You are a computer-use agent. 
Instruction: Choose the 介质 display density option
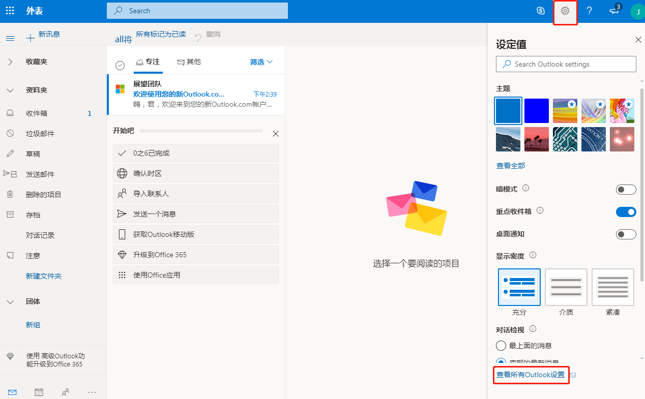pyautogui.click(x=566, y=287)
